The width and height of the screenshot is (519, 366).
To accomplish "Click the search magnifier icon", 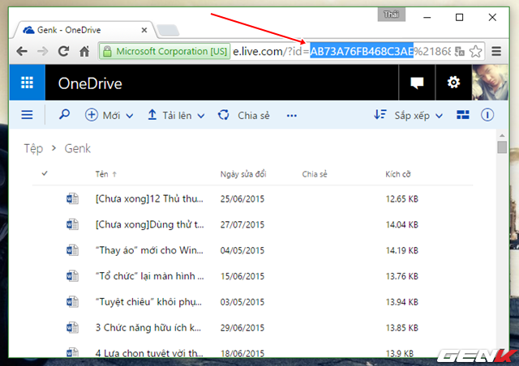I will point(64,115).
